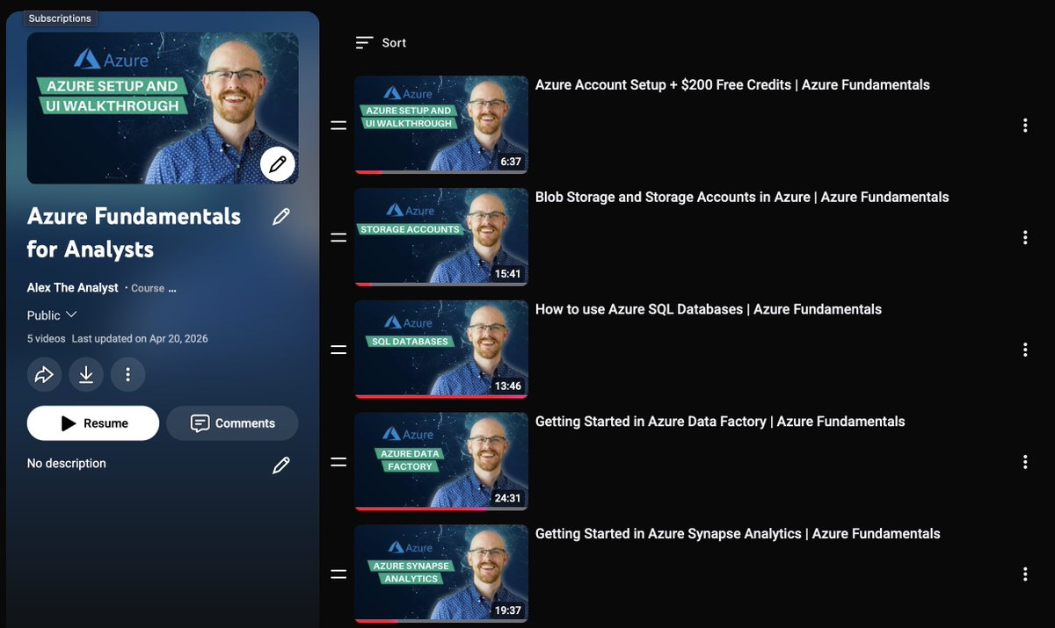
Task: Play the Azure Synapse Analytics 19:37 thumbnail
Action: 441,574
